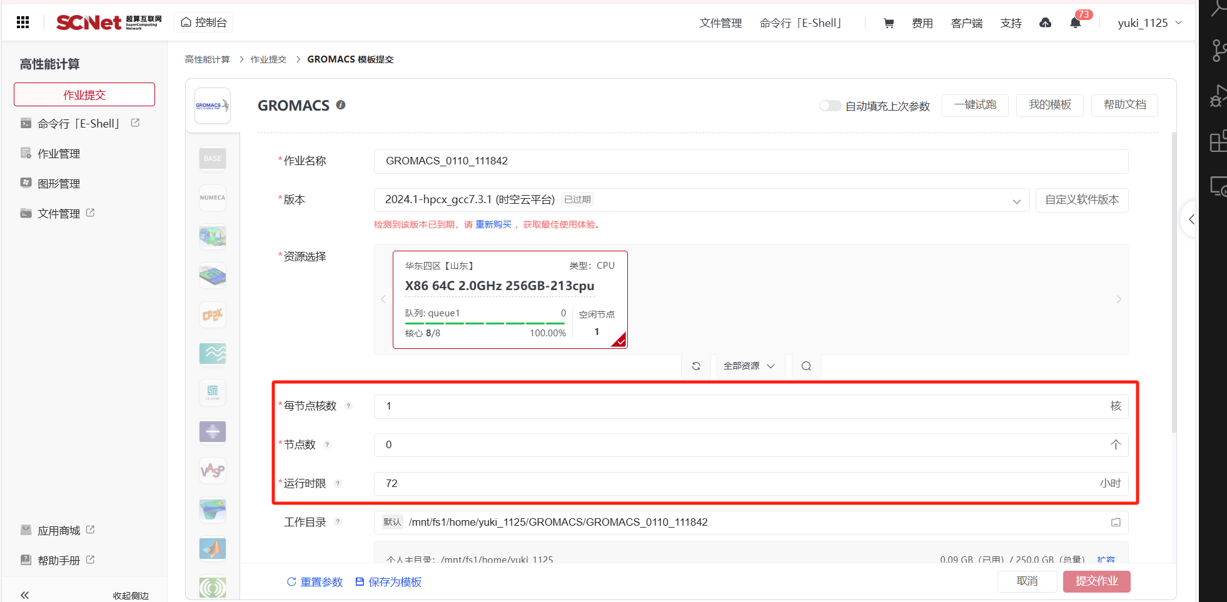Viewport: 1227px width, 602px height.
Task: Click the 提交作业 button
Action: point(1096,581)
